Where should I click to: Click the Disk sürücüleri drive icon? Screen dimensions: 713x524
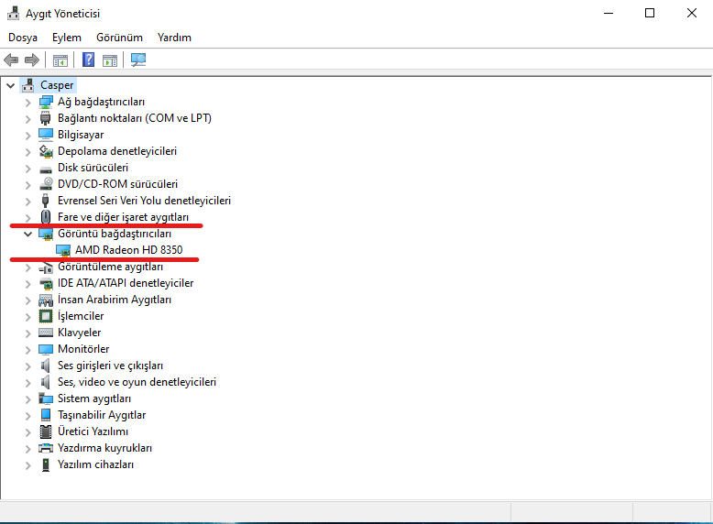46,169
